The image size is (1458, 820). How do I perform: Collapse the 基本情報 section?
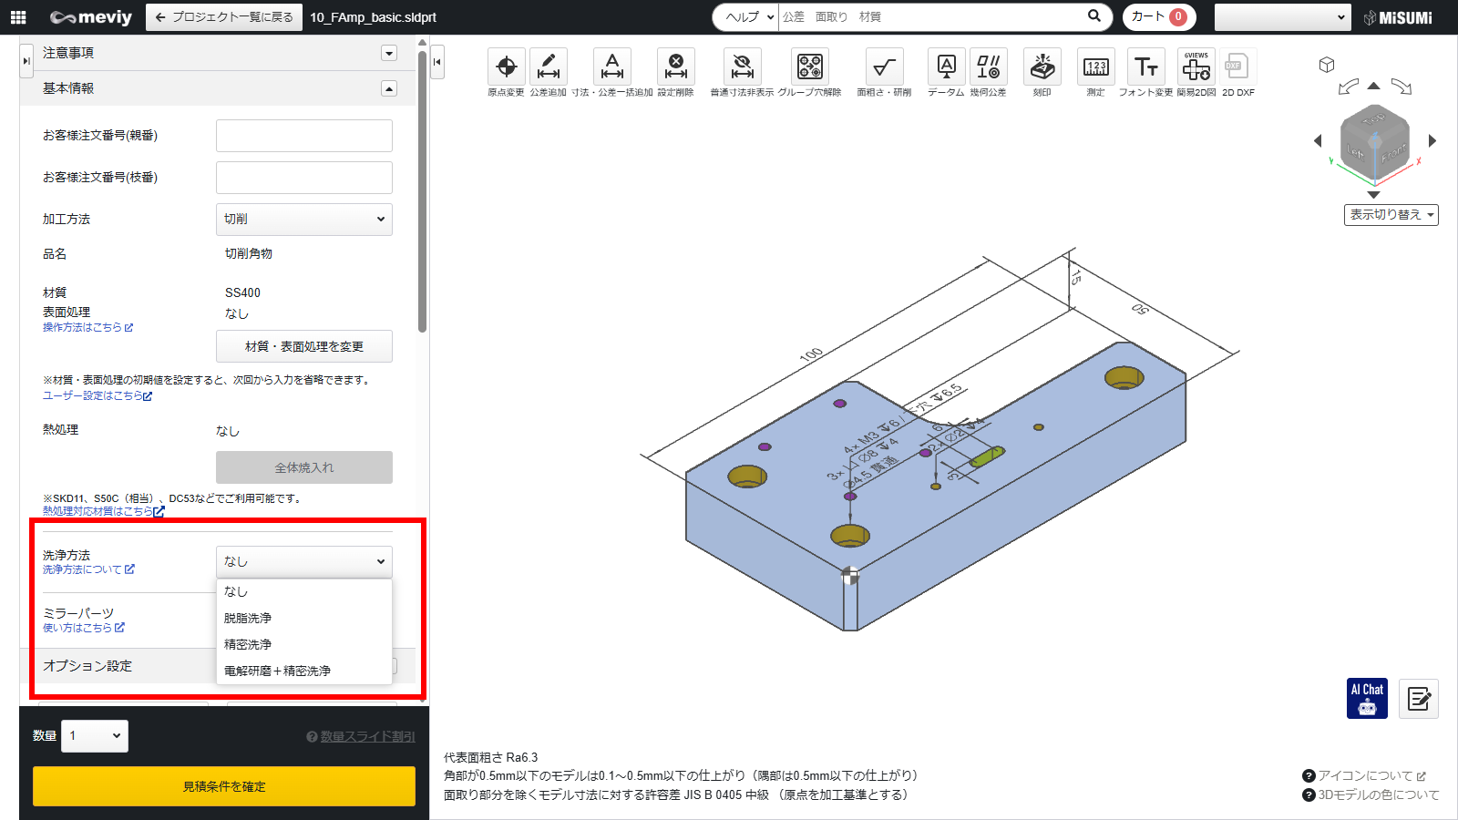pos(389,88)
